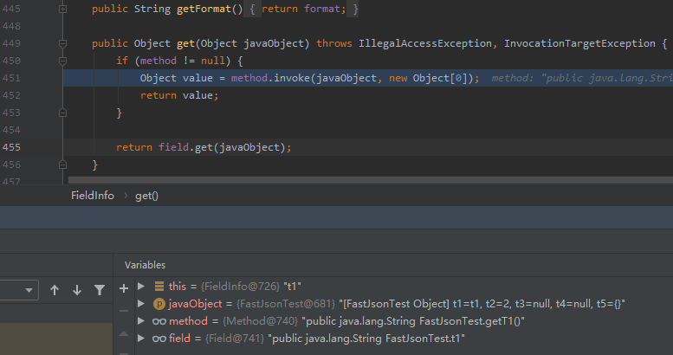This screenshot has height=355, width=673.
Task: Click 'IllegalAccessException' in the throws clause
Action: [x=425, y=43]
